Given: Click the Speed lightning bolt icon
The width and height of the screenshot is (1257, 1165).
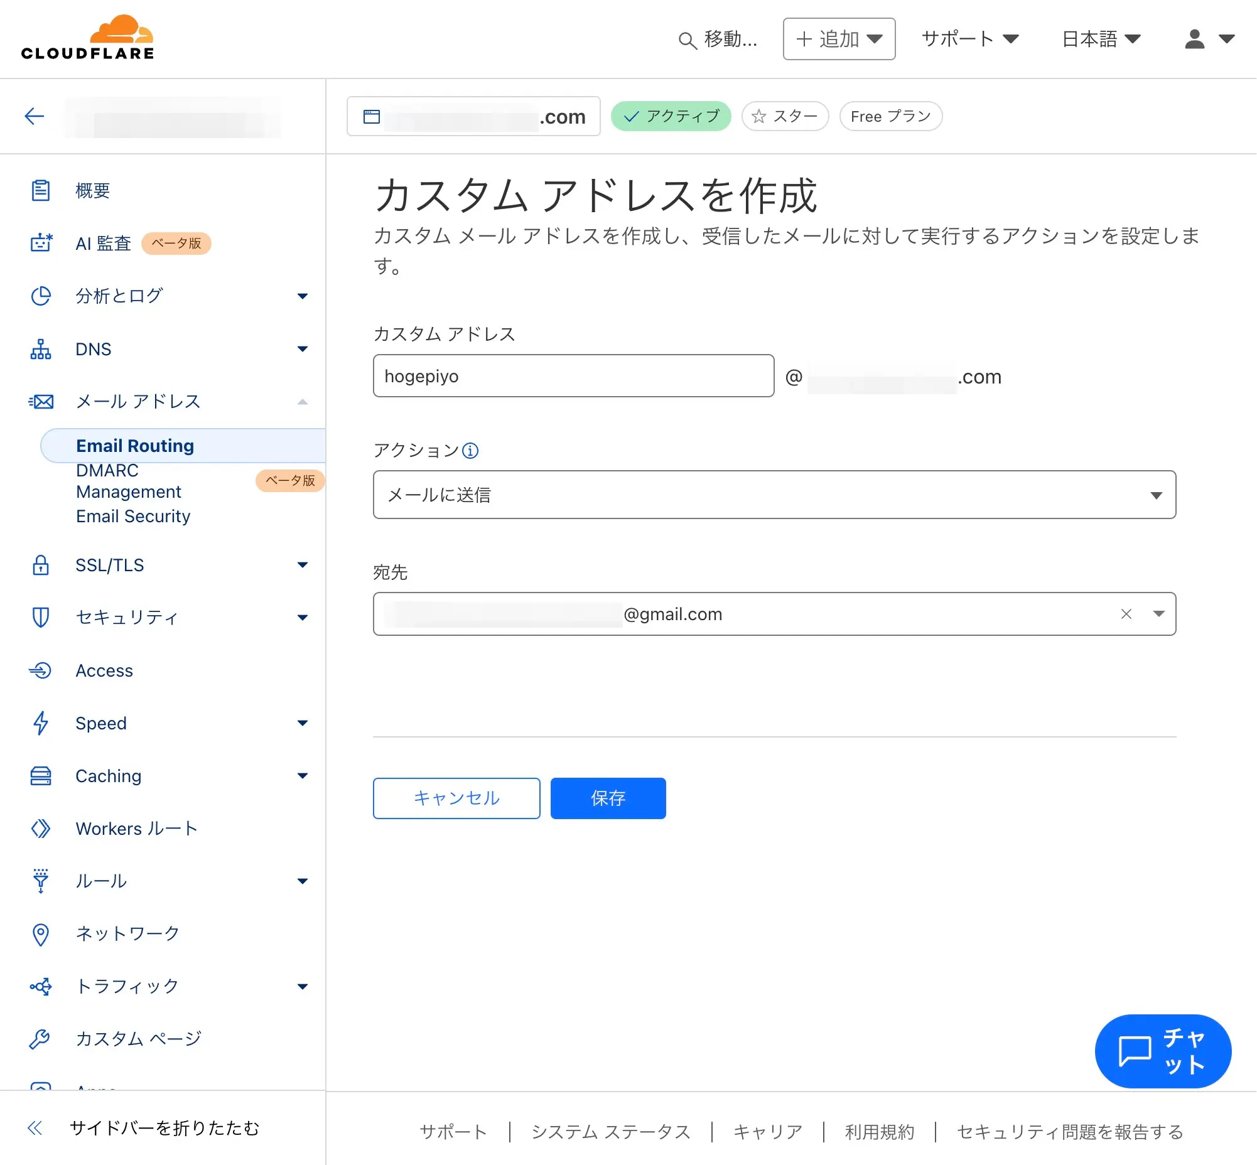Looking at the screenshot, I should 41,723.
